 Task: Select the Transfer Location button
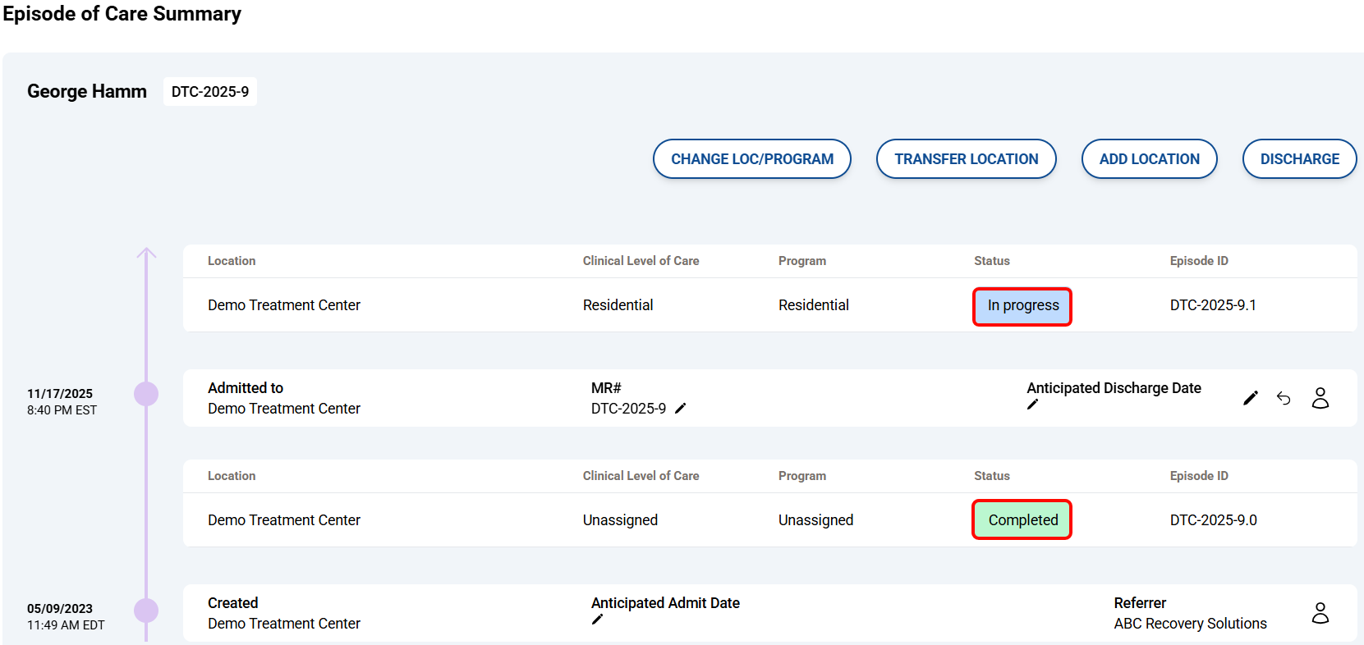click(x=966, y=159)
